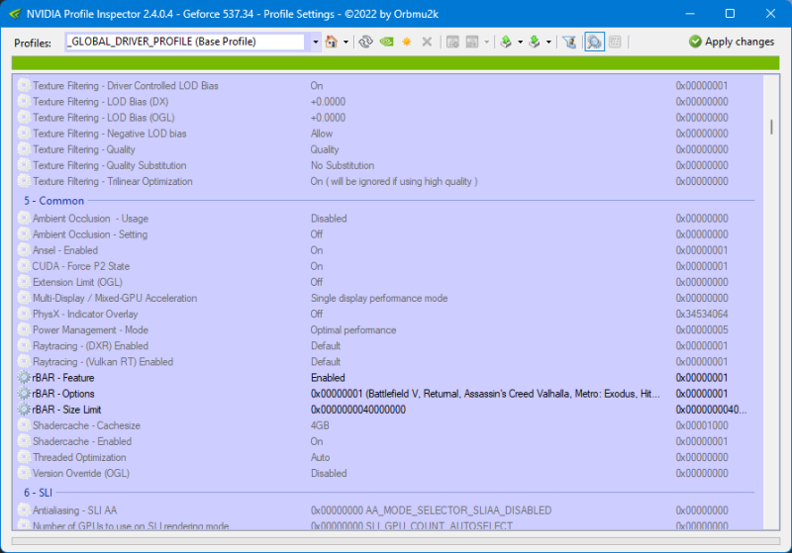
Task: Open the import profiles dropdown arrow
Action: (548, 42)
